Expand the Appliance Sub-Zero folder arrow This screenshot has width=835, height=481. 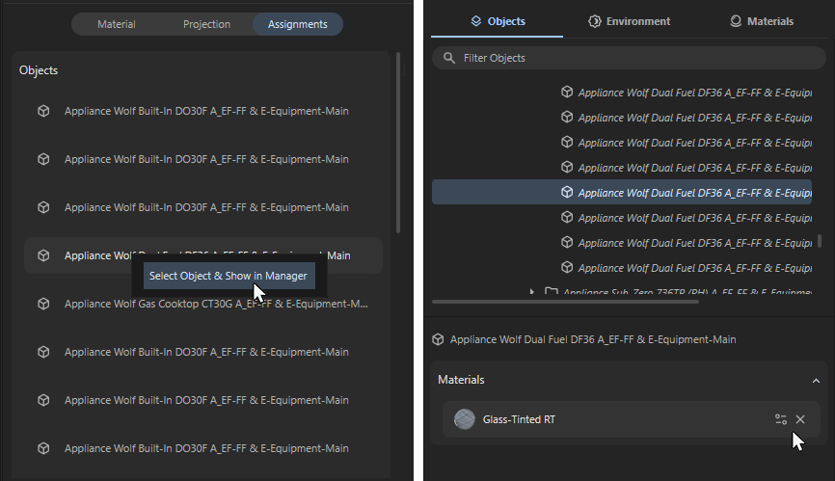pyautogui.click(x=531, y=291)
